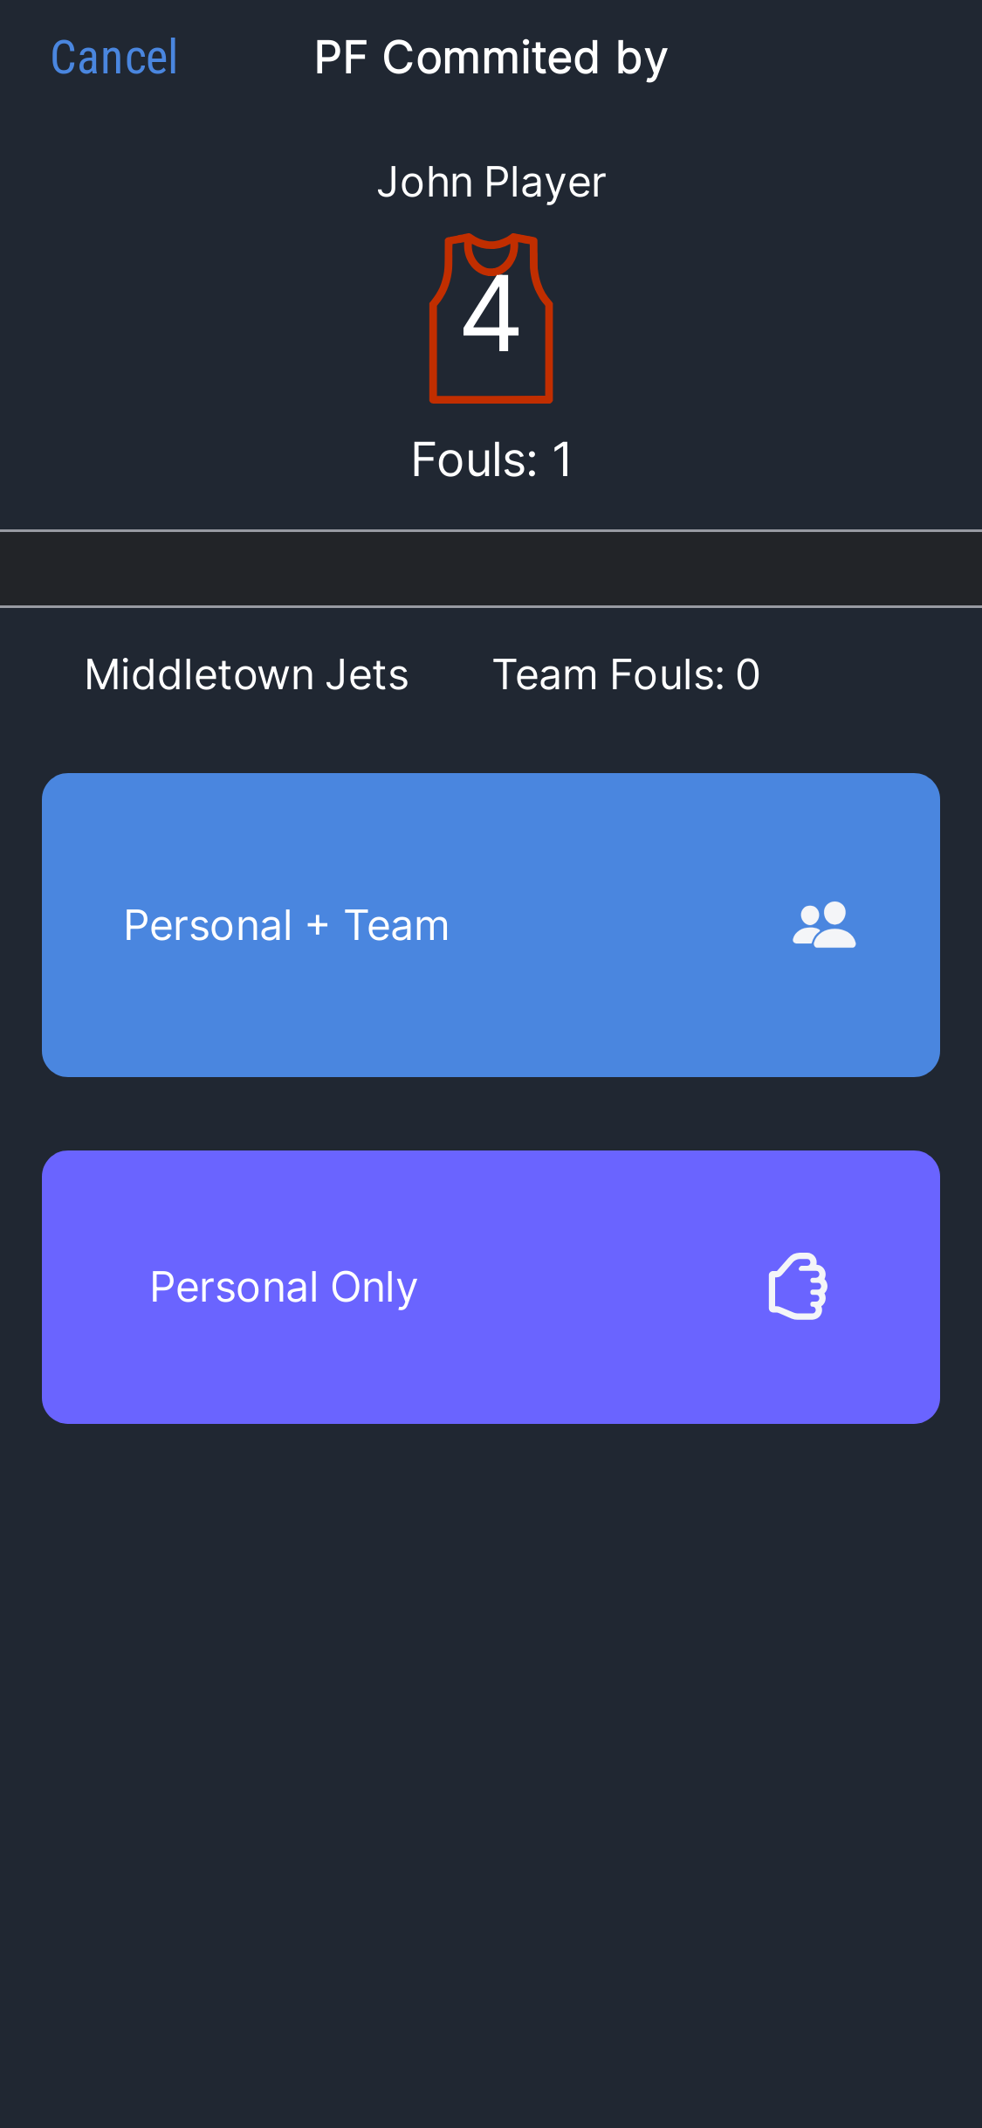The width and height of the screenshot is (982, 2128).
Task: Click the empty area below Personal Only
Action: click(x=491, y=1747)
